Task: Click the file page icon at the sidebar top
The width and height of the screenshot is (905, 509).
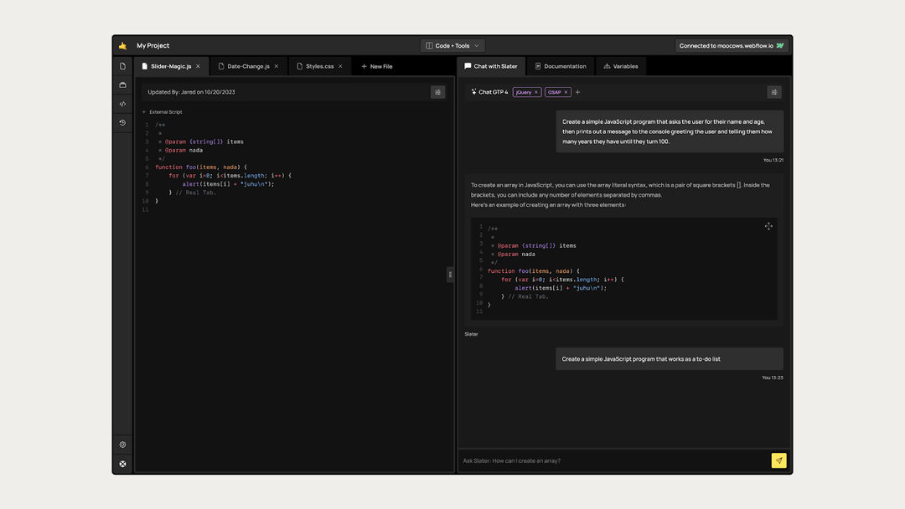Action: coord(122,65)
